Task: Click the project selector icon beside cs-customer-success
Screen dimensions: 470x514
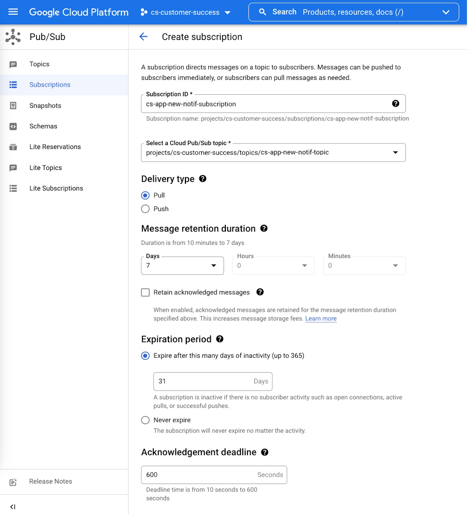Action: 144,12
